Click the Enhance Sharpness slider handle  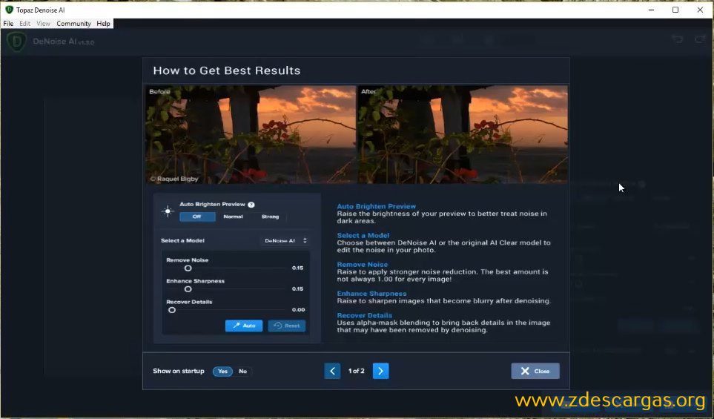188,289
